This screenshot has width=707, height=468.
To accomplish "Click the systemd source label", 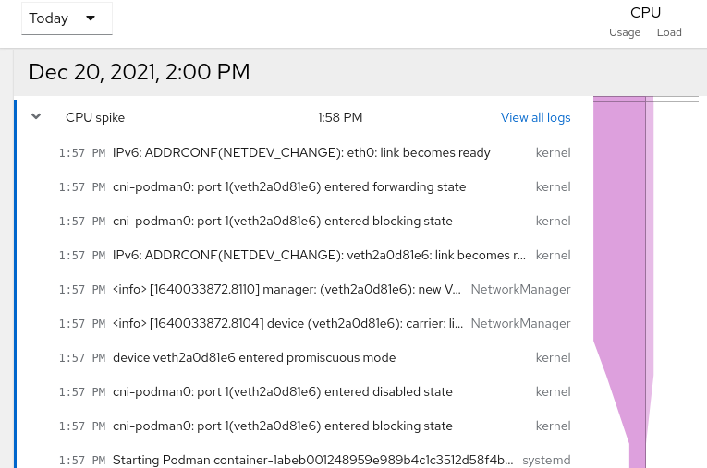I will point(546,460).
